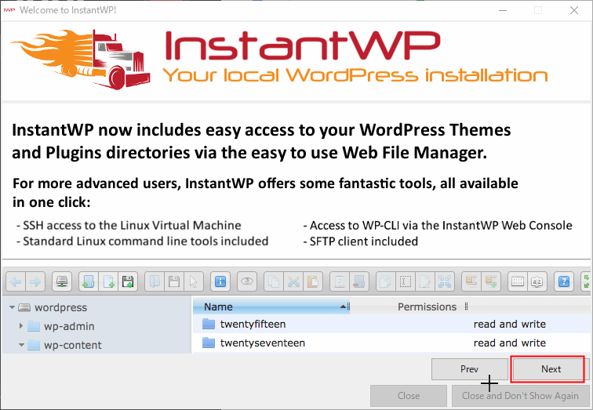593x410 pixels.
Task: Click the Close button
Action: click(x=409, y=396)
